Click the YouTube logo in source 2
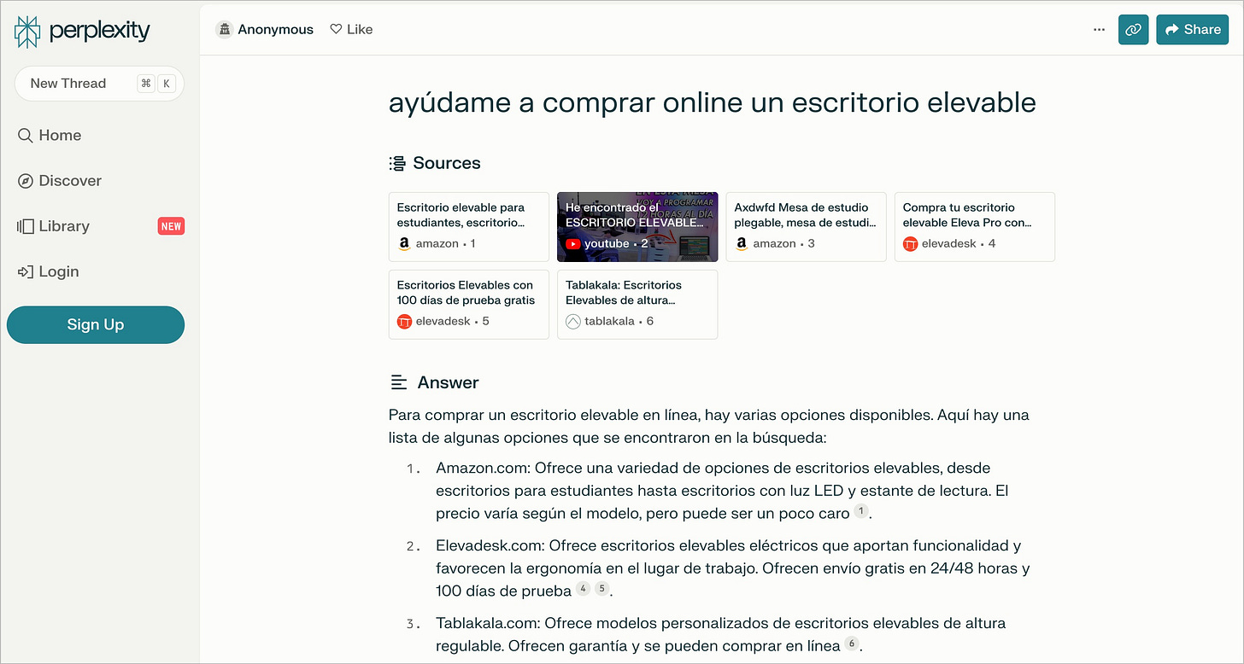Image resolution: width=1244 pixels, height=664 pixels. [573, 244]
